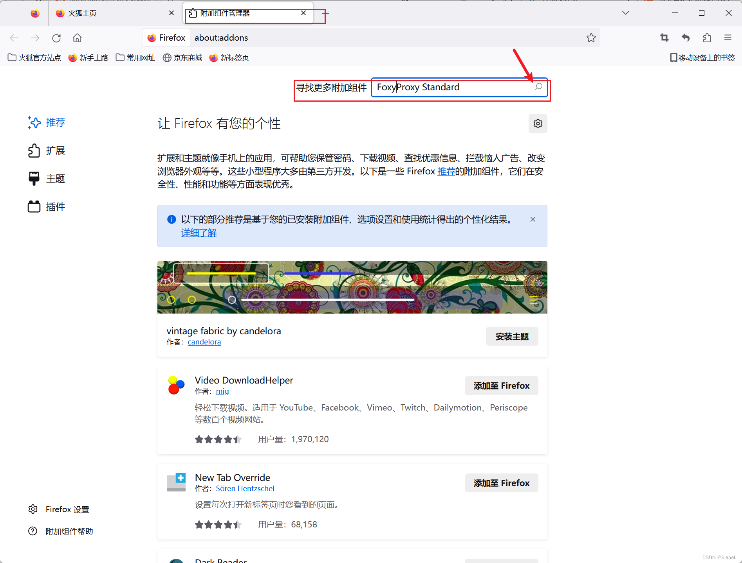Expand the list all tabs chevron

625,13
